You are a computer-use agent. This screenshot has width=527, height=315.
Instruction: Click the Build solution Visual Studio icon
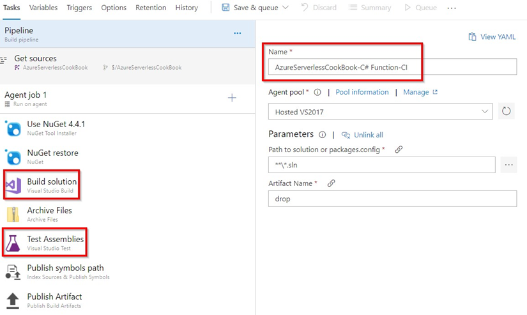click(13, 186)
